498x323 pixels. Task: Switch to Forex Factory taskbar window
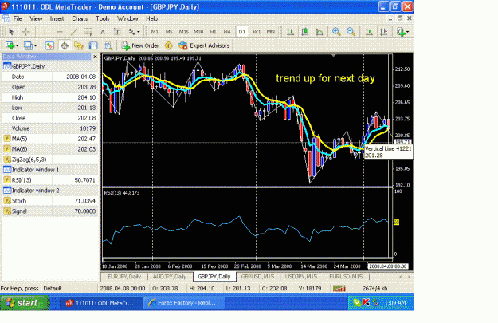tap(184, 303)
